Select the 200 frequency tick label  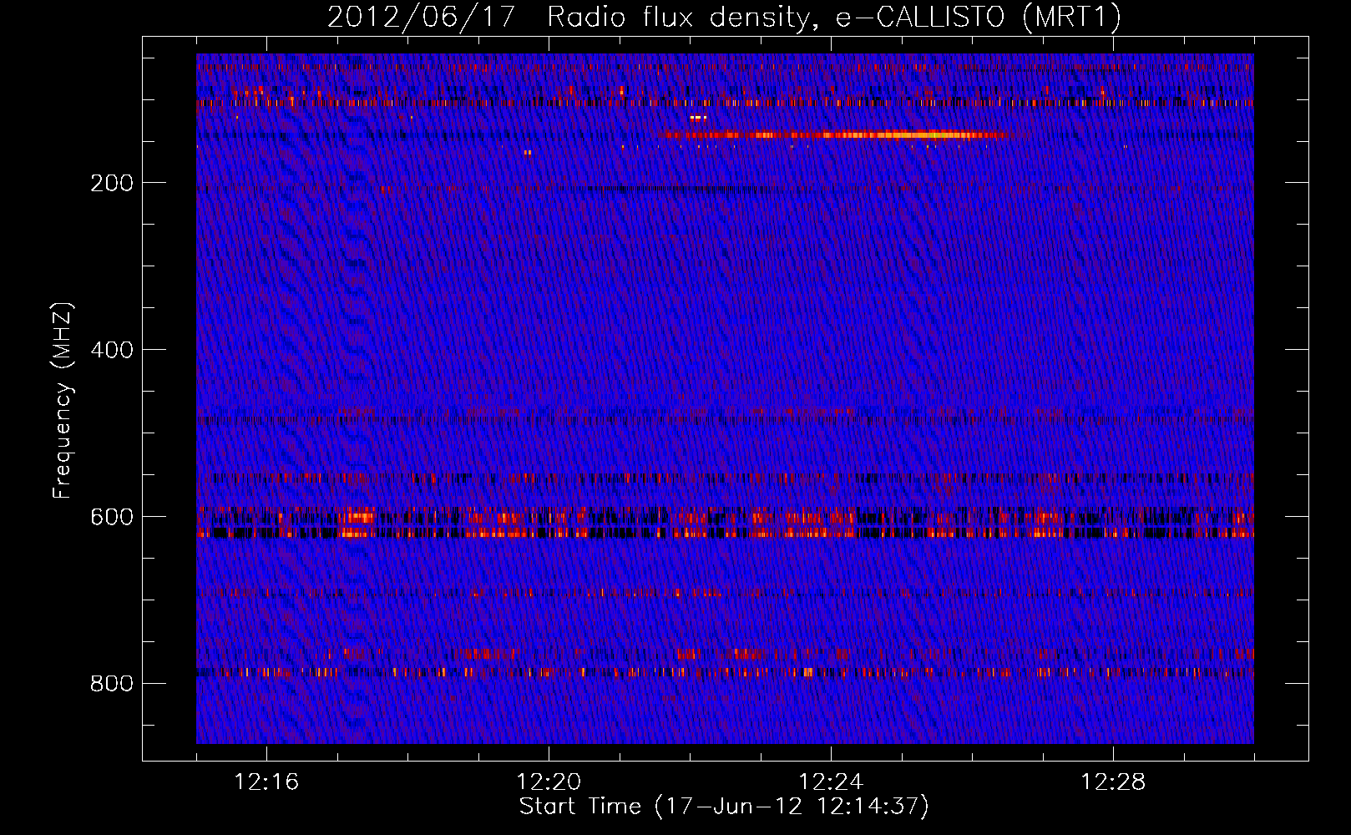pyautogui.click(x=112, y=183)
